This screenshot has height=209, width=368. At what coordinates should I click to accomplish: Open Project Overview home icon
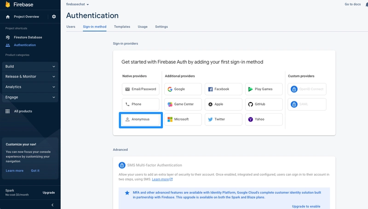8,17
